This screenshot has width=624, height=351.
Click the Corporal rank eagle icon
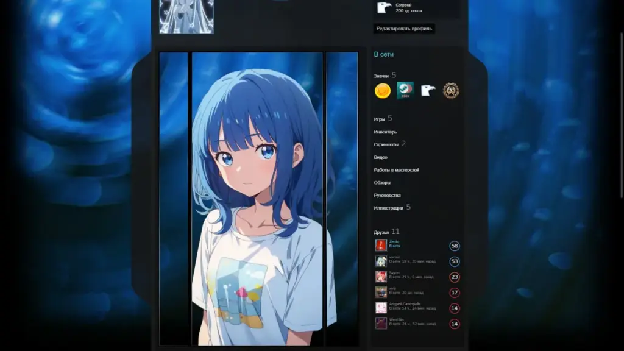click(x=381, y=7)
